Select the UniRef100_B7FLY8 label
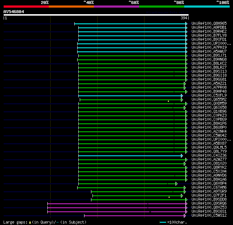 [209, 36]
